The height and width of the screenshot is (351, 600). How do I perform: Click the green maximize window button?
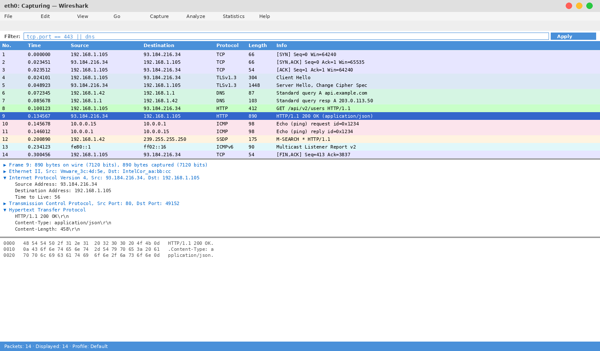pos(589,6)
